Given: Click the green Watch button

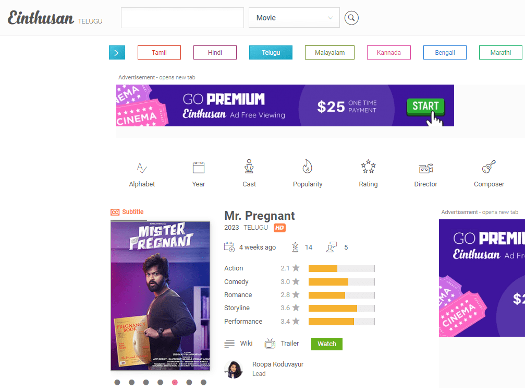Looking at the screenshot, I should pos(327,344).
